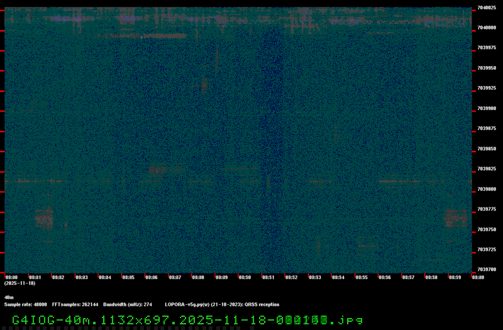Viewport: 503px width, 330px height.
Task: Select the 7039700 frequency label at bottom
Action: (x=487, y=270)
